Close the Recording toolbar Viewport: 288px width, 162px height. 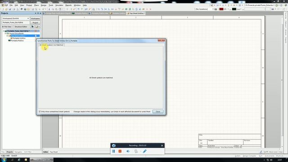(162, 145)
